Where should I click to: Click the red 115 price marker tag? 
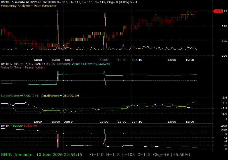(218, 11)
